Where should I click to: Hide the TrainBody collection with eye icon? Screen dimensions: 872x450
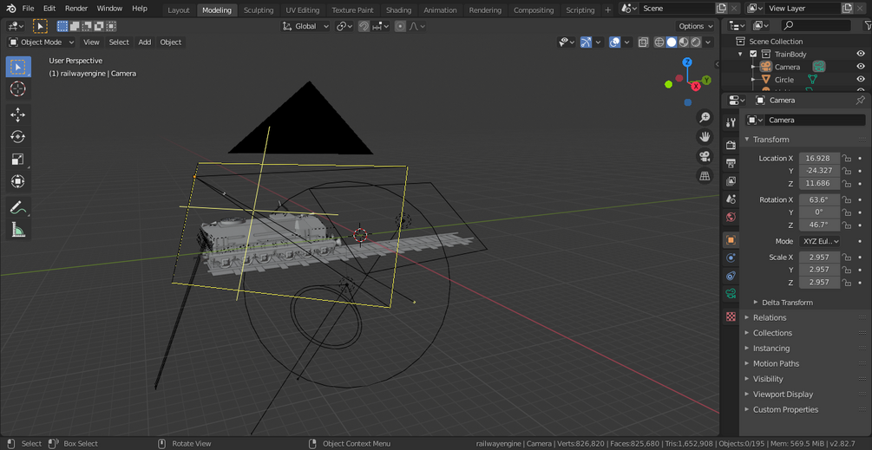tap(861, 54)
